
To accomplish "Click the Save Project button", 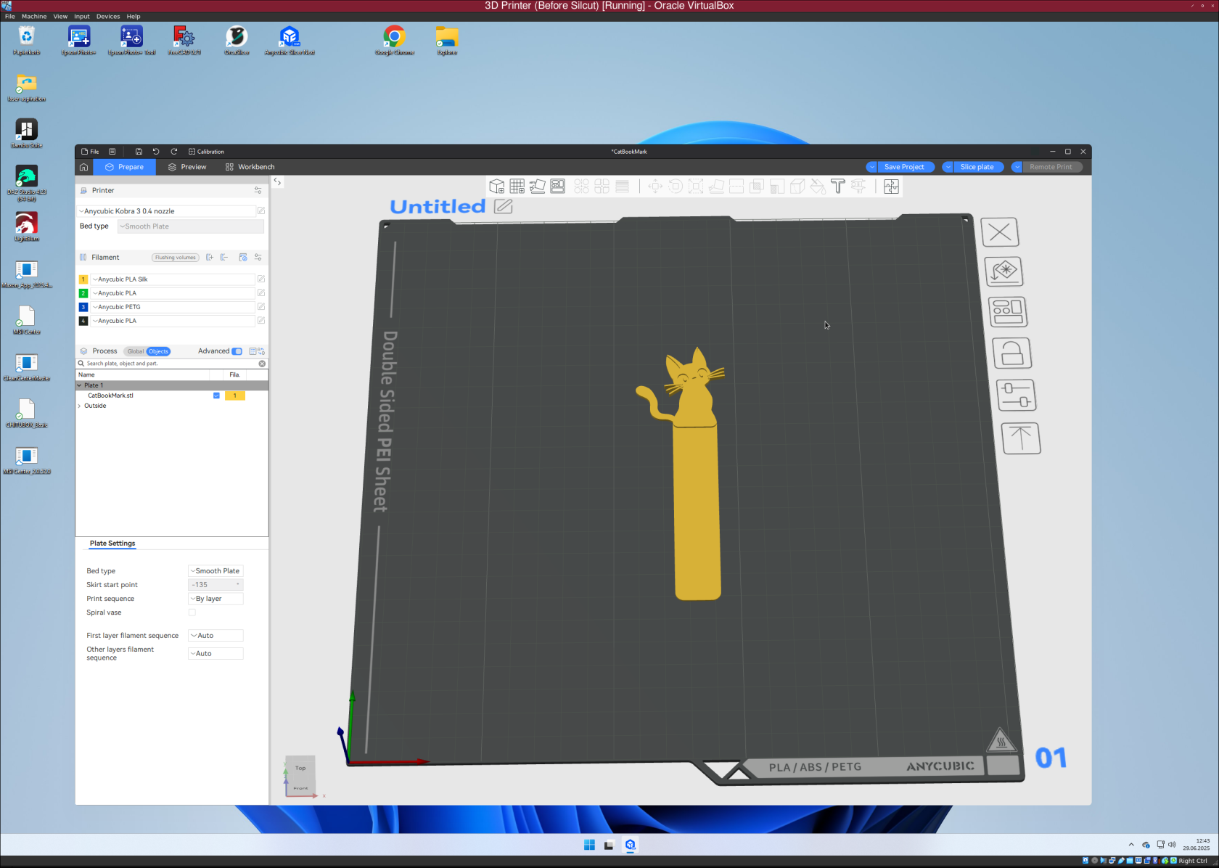I will tap(904, 167).
